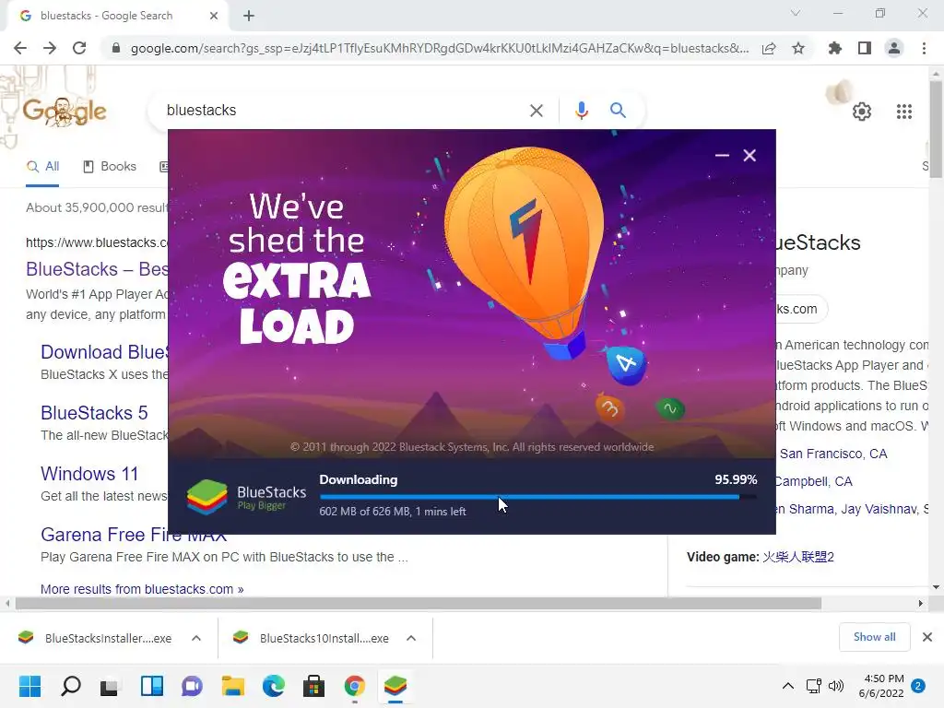
Task: Bookmark this page with the star icon
Action: point(798,48)
